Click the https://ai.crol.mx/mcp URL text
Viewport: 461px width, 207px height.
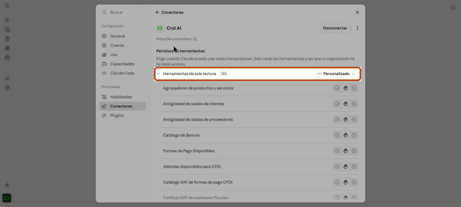pyautogui.click(x=174, y=39)
